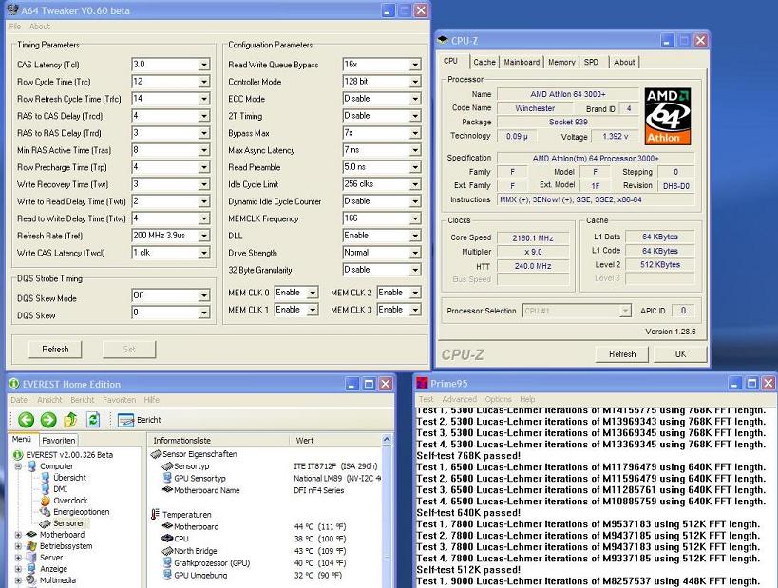Expand the Motherboard tree node
Screen dimensions: 778x588
(x=18, y=535)
